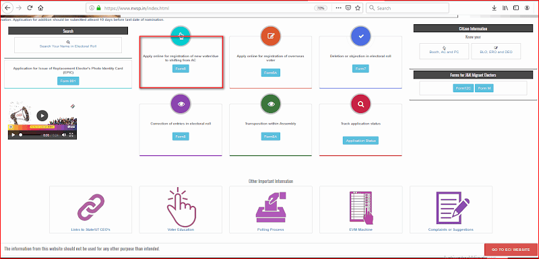Click the Form12C button
539x259 pixels.
463,88
